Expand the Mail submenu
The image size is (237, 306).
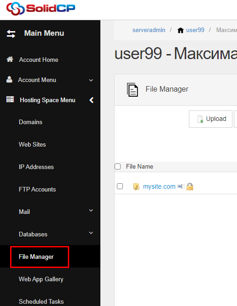pos(91,210)
